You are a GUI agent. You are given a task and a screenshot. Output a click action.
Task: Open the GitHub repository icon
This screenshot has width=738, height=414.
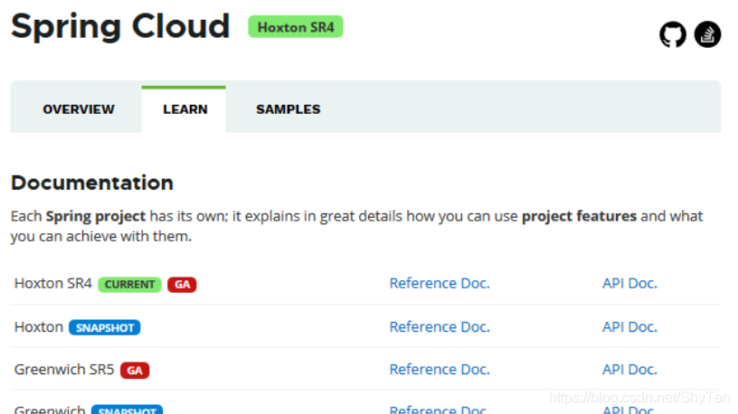tap(673, 34)
